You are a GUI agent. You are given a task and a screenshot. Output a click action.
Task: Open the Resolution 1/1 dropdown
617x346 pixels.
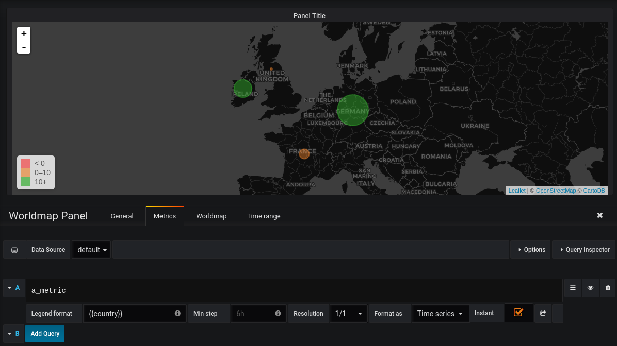pos(348,314)
